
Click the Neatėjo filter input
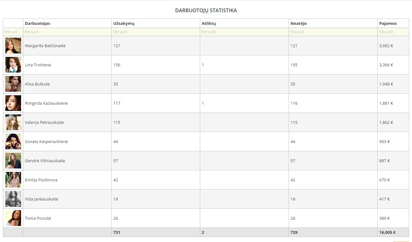tap(333, 32)
